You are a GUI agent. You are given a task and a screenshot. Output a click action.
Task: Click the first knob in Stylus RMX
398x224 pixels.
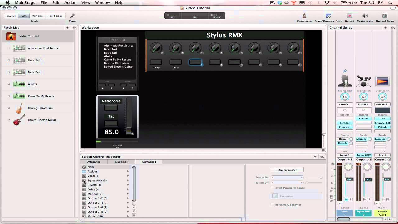click(x=156, y=48)
